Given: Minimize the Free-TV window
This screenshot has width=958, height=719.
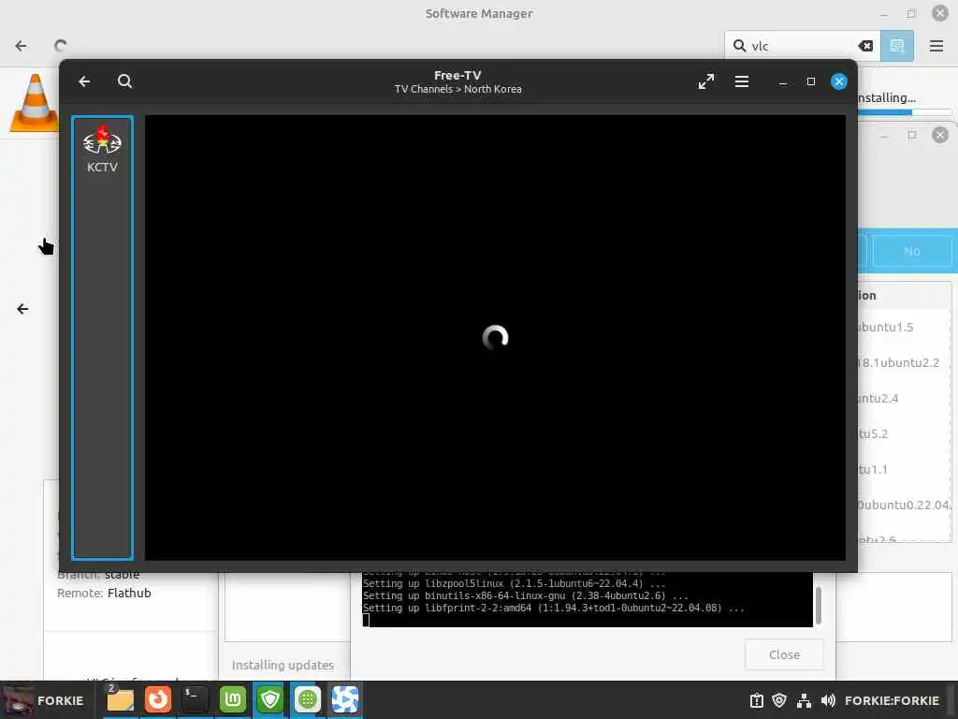Looking at the screenshot, I should point(783,82).
